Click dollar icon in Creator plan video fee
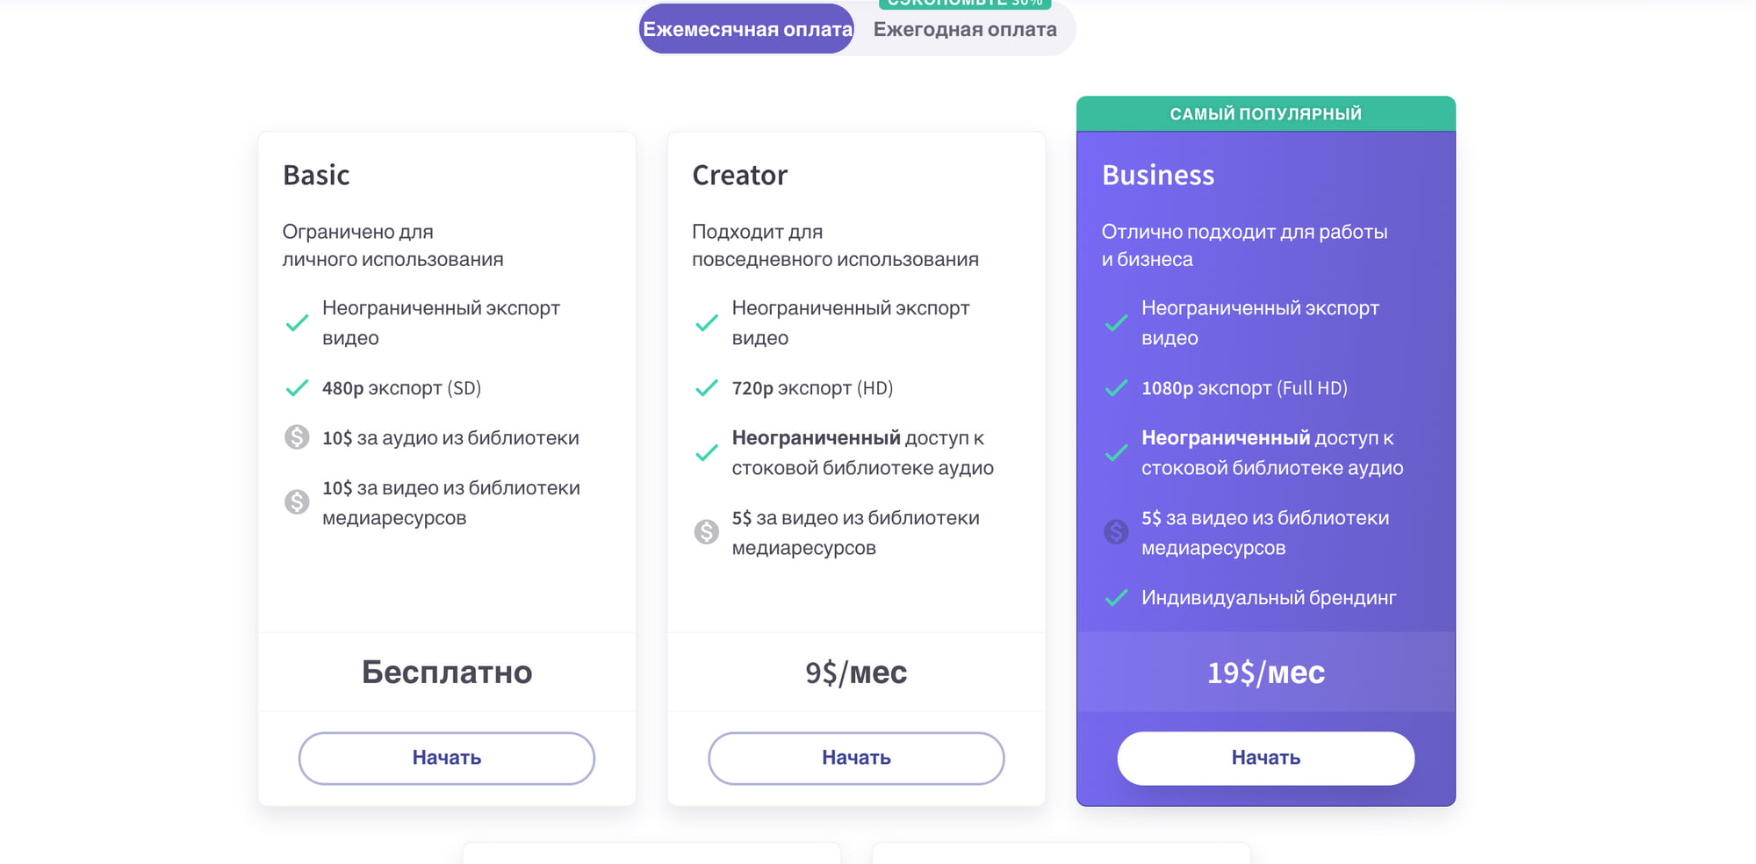 pyautogui.click(x=707, y=532)
